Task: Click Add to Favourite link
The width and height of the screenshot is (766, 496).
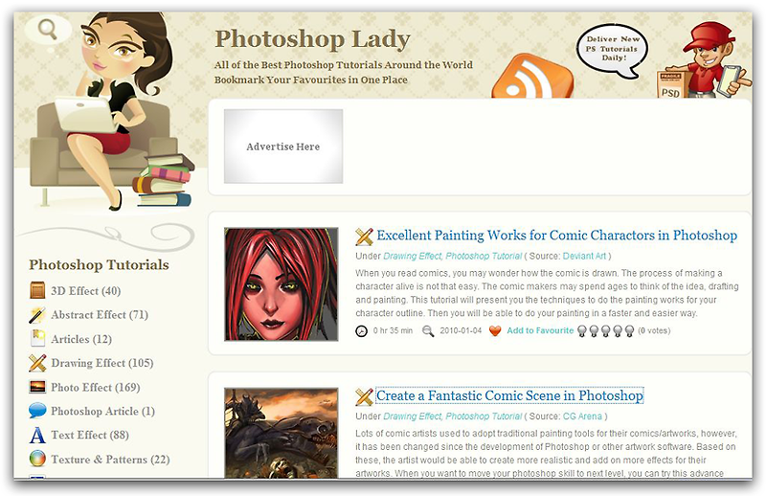Action: [540, 331]
